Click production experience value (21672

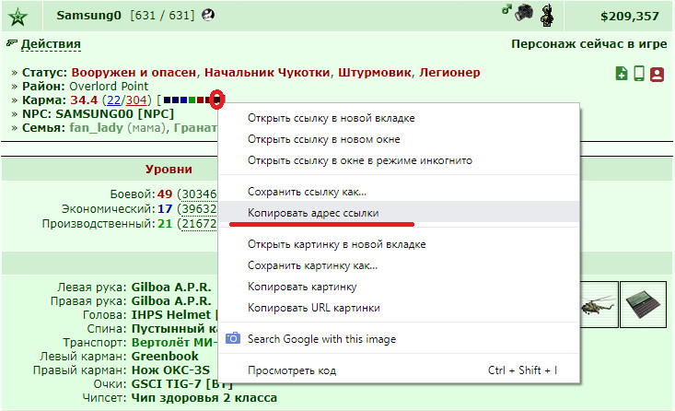coord(197,224)
